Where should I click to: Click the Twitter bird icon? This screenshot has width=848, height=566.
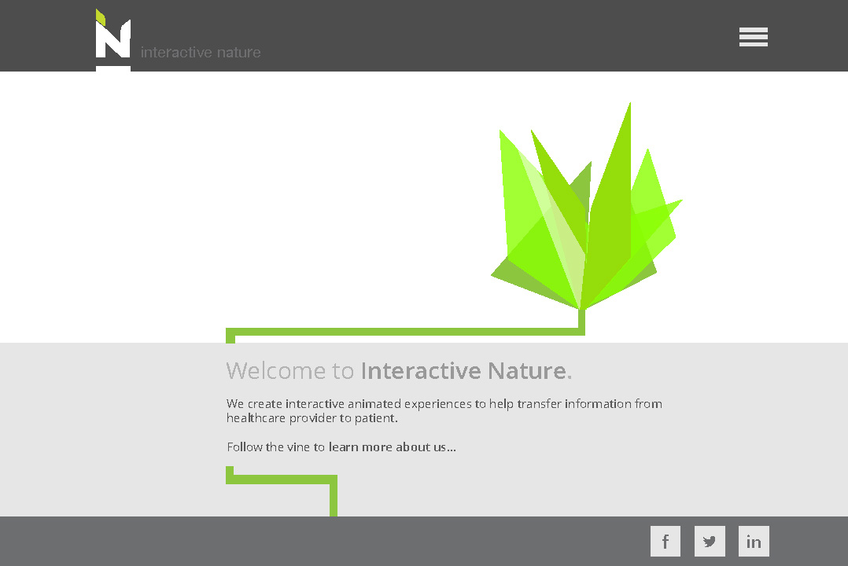coord(709,541)
